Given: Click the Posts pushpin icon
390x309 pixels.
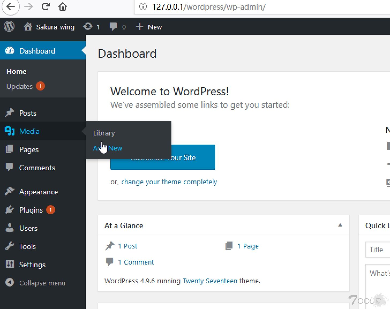Looking at the screenshot, I should click(x=10, y=113).
